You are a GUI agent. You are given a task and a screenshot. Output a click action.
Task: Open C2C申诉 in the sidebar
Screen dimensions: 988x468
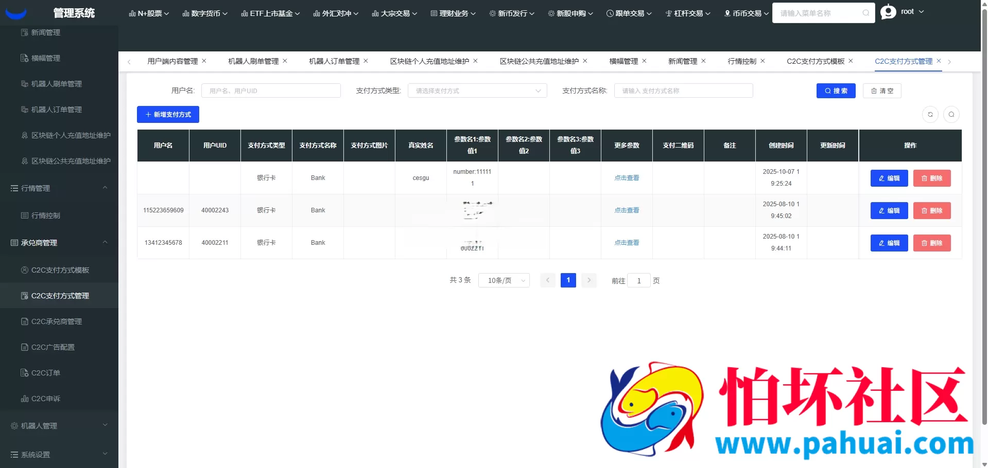pyautogui.click(x=59, y=399)
